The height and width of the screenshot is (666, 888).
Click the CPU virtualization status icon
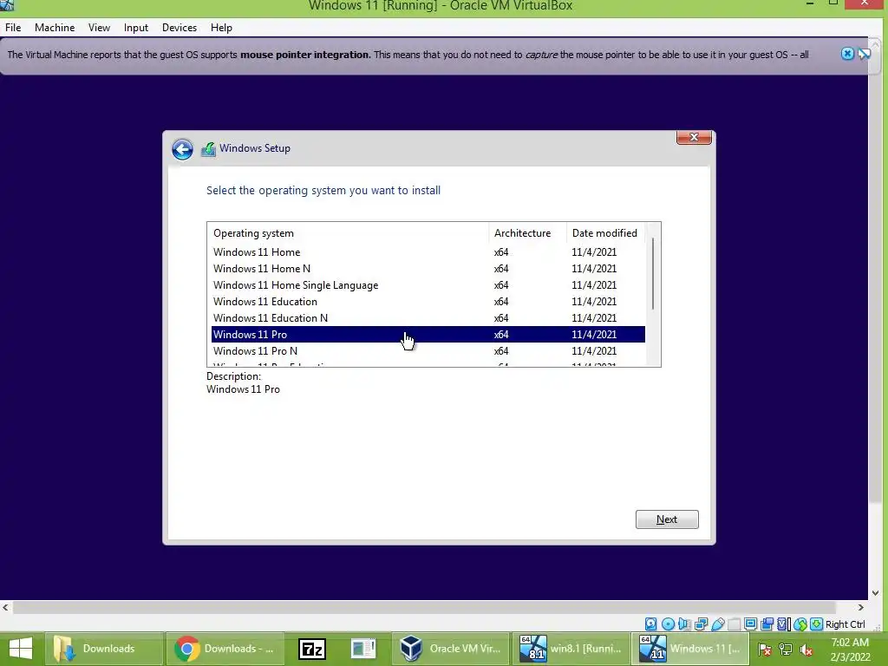coord(782,624)
